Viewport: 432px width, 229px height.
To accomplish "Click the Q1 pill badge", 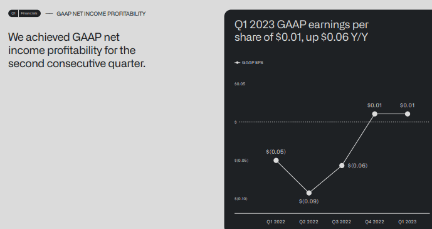I will tap(13, 14).
